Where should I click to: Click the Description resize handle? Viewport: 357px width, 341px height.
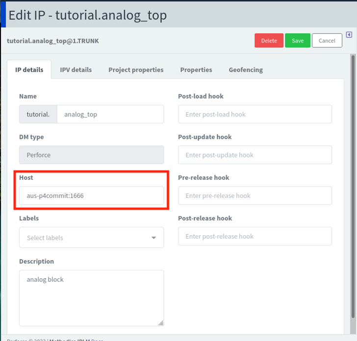point(160,322)
